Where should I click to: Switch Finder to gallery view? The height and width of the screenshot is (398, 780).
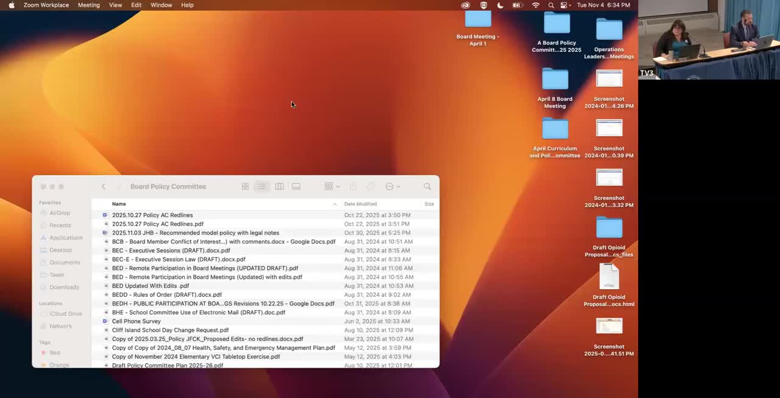click(296, 186)
